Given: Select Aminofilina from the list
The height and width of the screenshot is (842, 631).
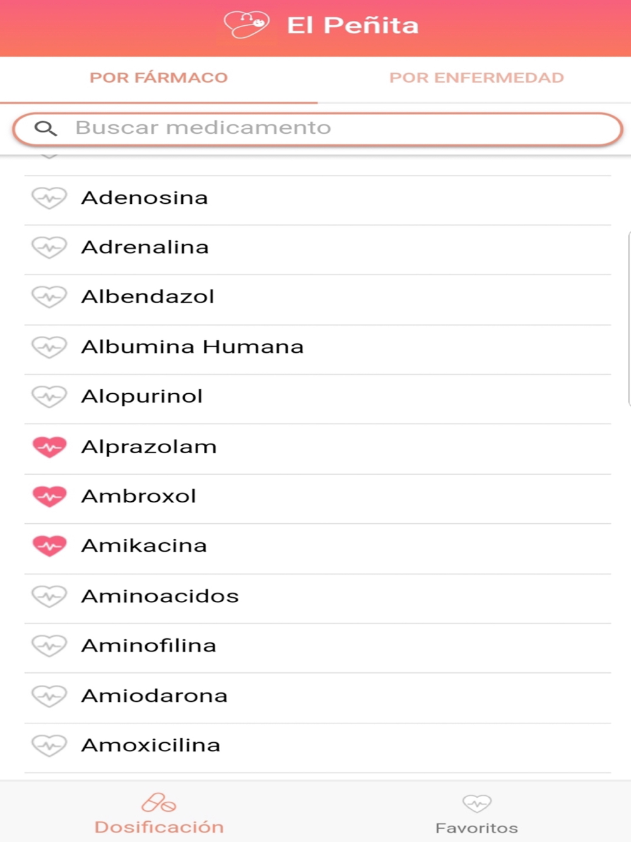Looking at the screenshot, I should coord(149,646).
